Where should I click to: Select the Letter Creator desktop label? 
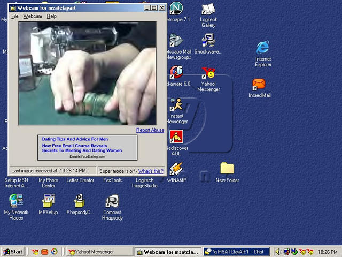[x=80, y=180]
